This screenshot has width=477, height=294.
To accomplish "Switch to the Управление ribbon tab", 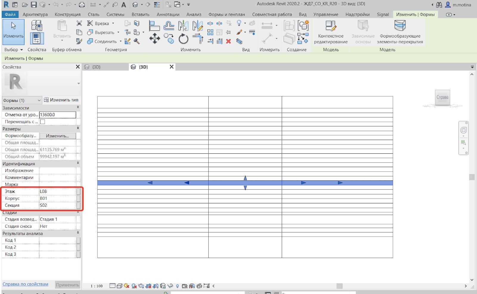I will click(326, 14).
